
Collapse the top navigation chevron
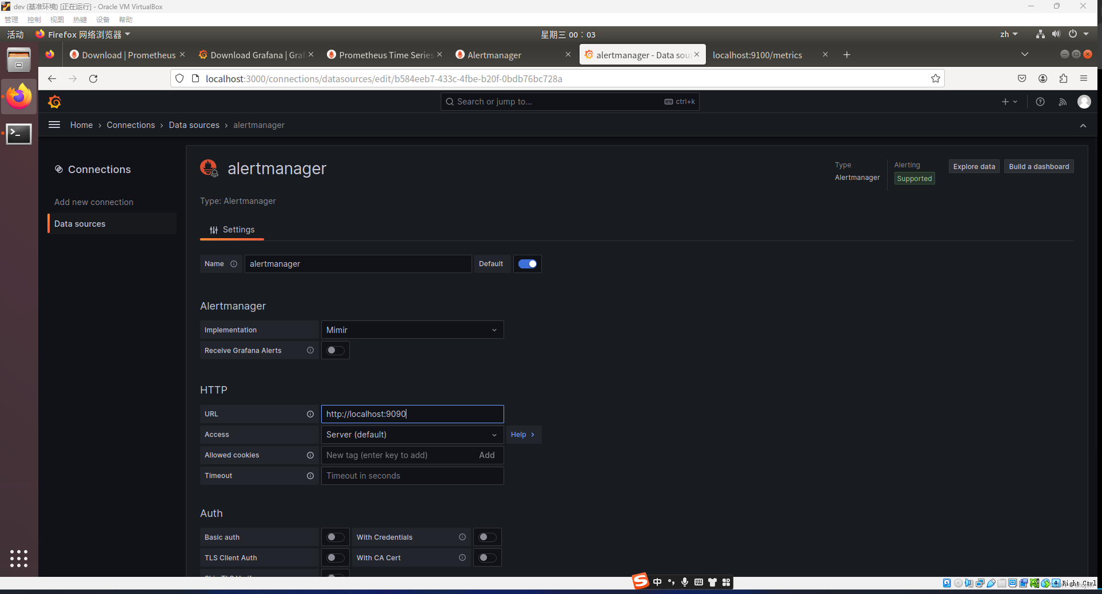coord(1083,125)
